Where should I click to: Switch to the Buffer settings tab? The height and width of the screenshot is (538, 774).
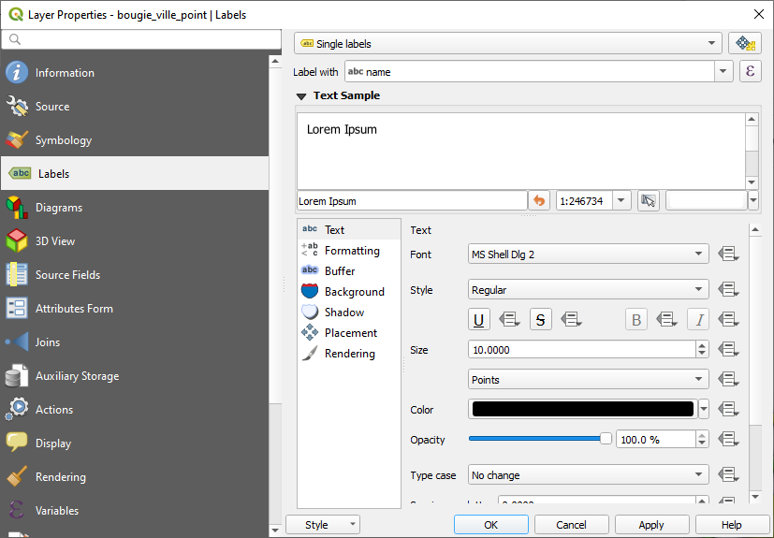339,271
